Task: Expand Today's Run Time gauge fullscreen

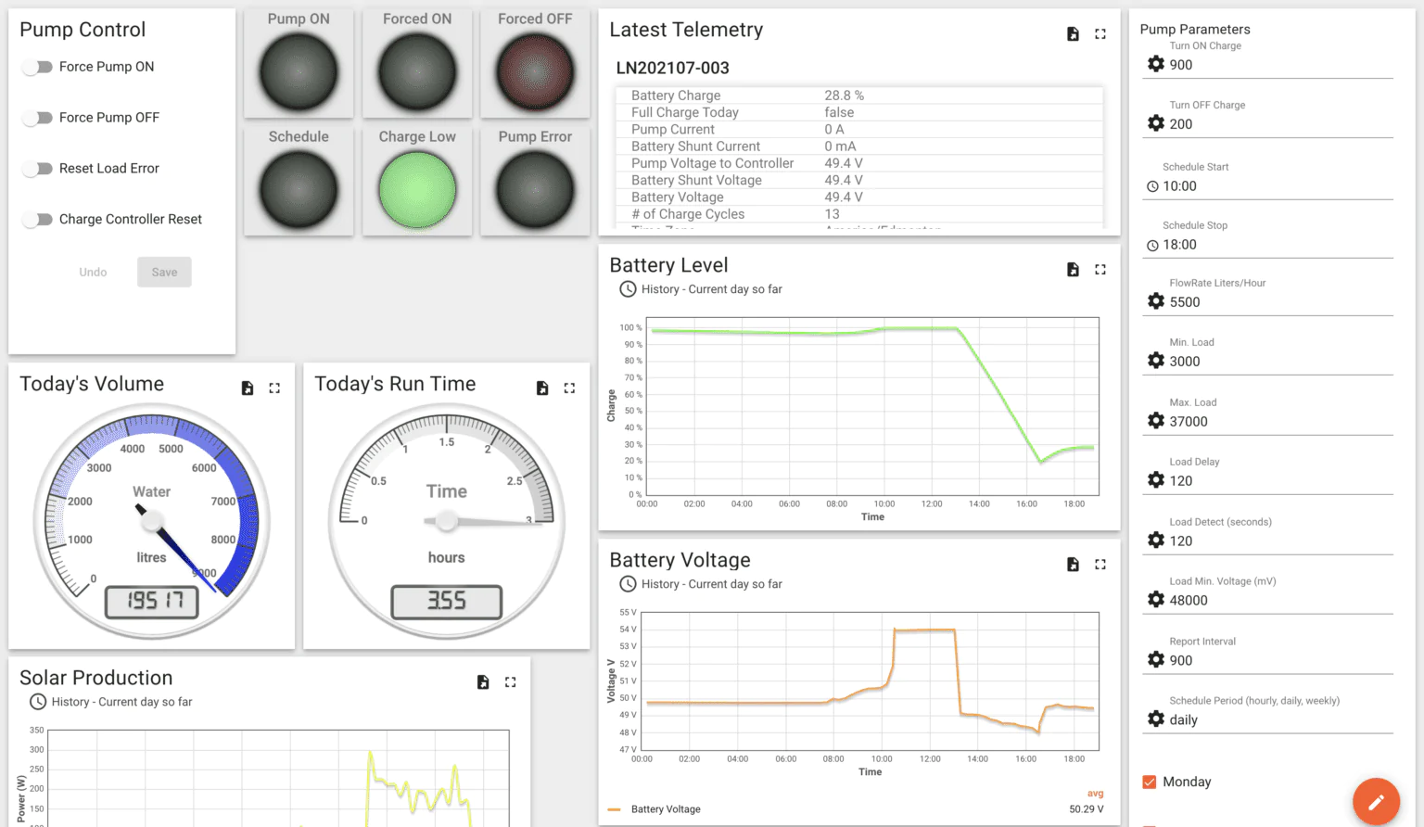Action: 569,388
